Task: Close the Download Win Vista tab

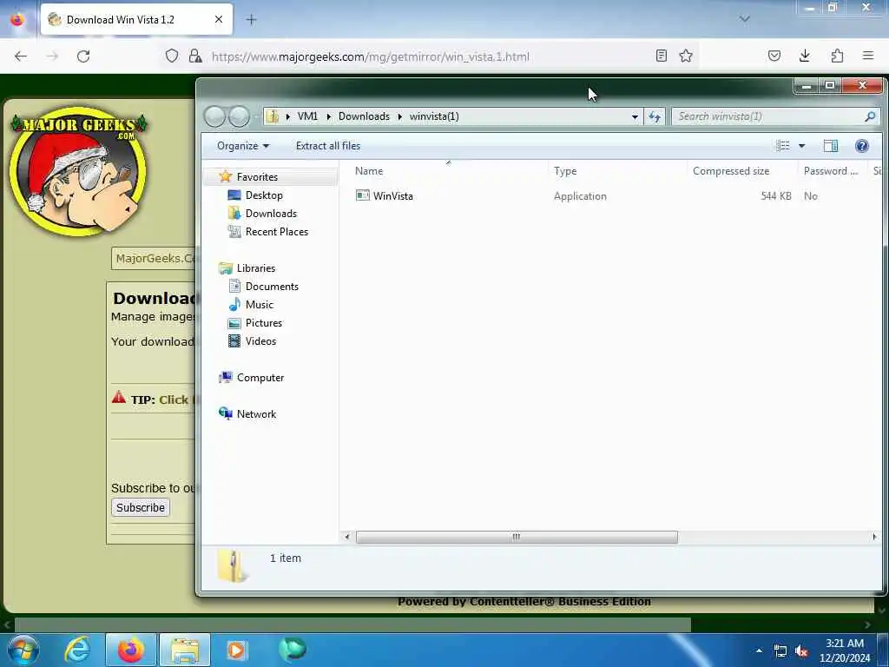Action: (219, 20)
